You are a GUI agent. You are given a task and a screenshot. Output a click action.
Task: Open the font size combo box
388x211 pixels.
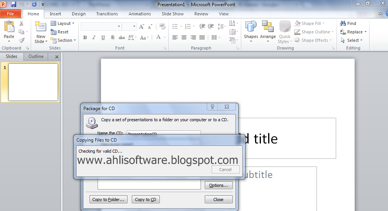click(129, 26)
